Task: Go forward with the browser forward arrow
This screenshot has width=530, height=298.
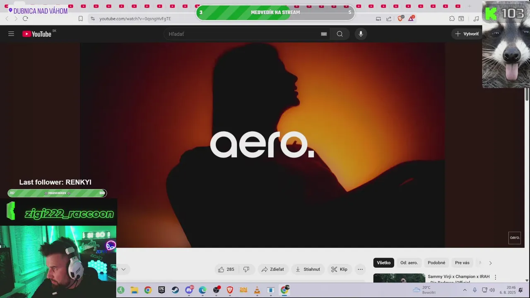Action: (16, 19)
